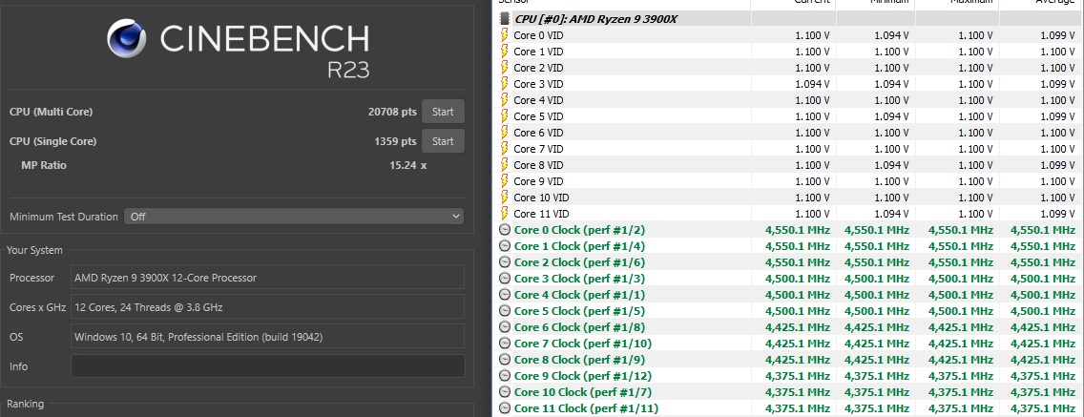Select the Cores x GHz field
This screenshot has height=417, width=1084.
click(x=267, y=307)
